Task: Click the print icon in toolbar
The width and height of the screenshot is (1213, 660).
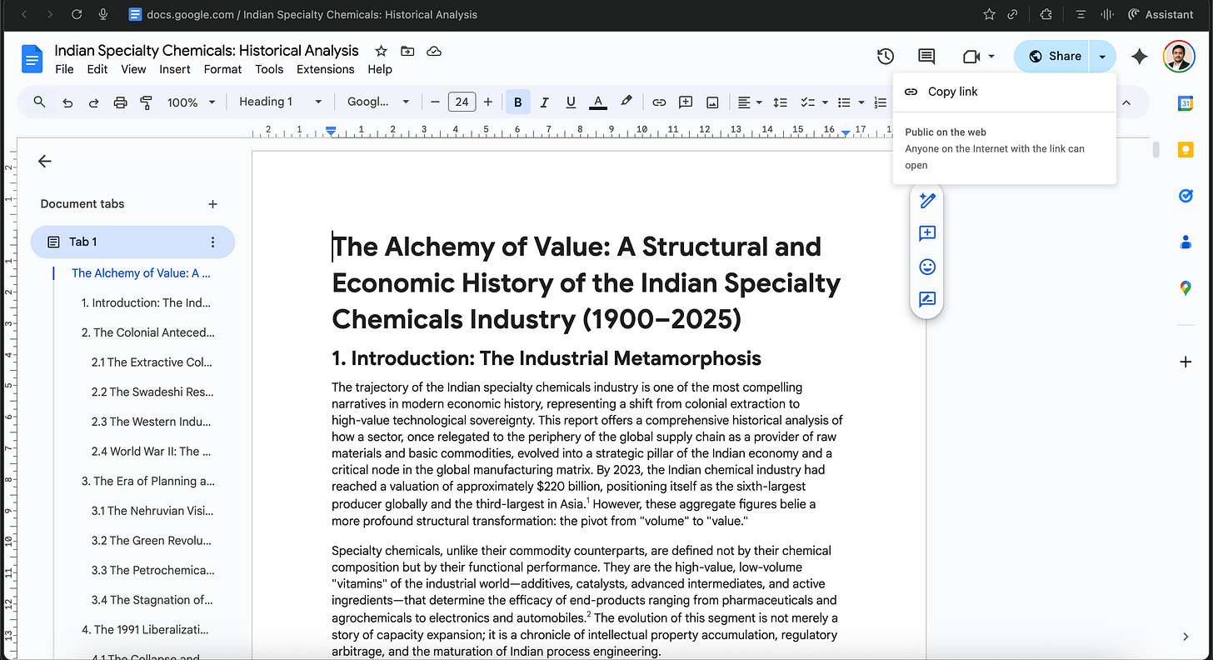Action: tap(120, 102)
